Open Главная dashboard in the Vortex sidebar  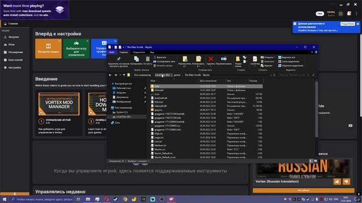click(11, 24)
